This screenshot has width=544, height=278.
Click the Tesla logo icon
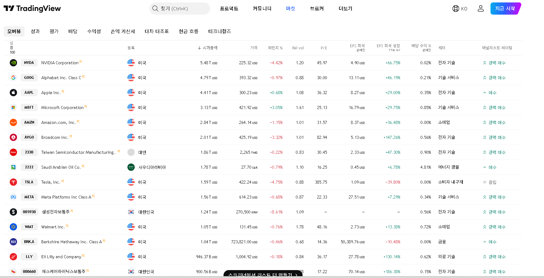[13, 182]
